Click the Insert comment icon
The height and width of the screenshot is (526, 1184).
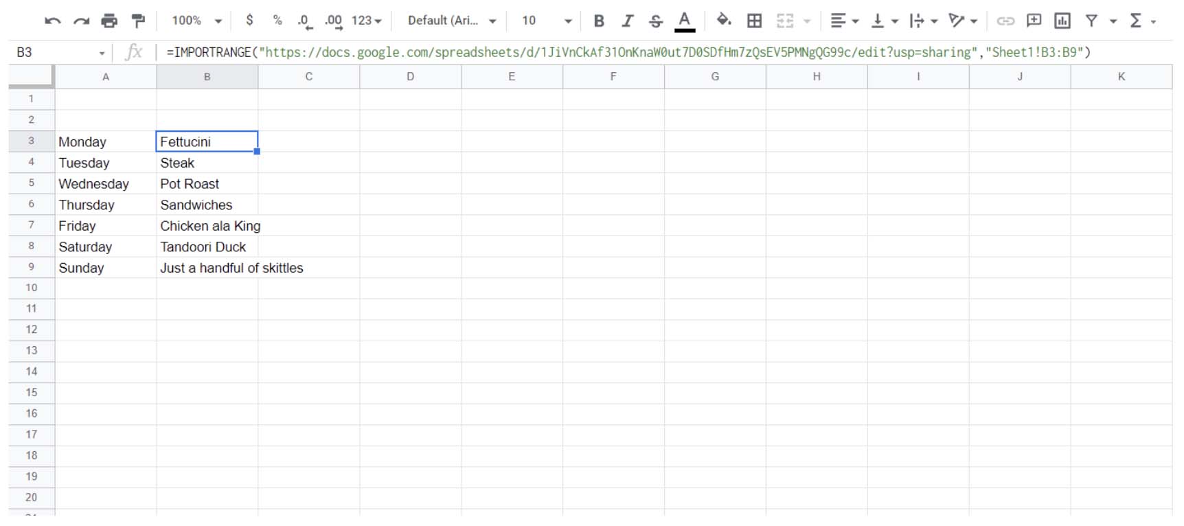(x=1034, y=21)
